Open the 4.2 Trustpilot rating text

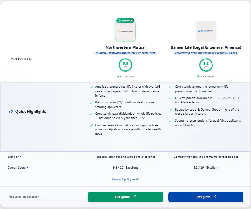pos(127,76)
